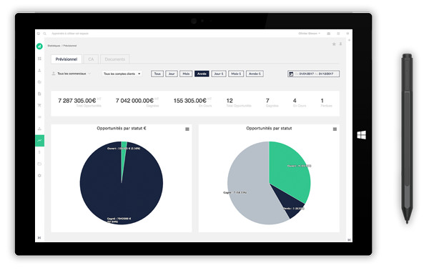The height and width of the screenshot is (273, 429).
Task: Click the mail icon in top bar
Action: click(x=329, y=34)
